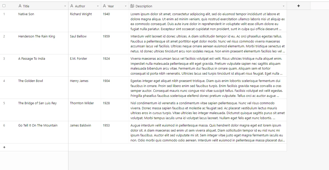Click the year cell '1959'
The image size is (329, 170).
(115, 43)
